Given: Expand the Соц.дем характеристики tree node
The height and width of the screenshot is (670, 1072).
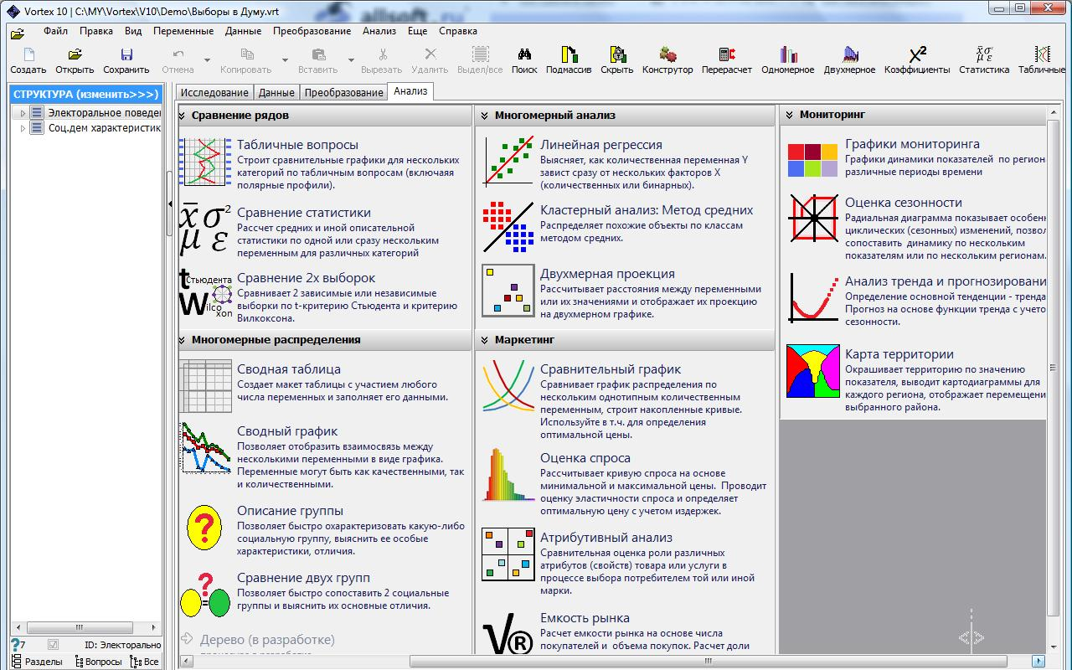Looking at the screenshot, I should [x=23, y=128].
